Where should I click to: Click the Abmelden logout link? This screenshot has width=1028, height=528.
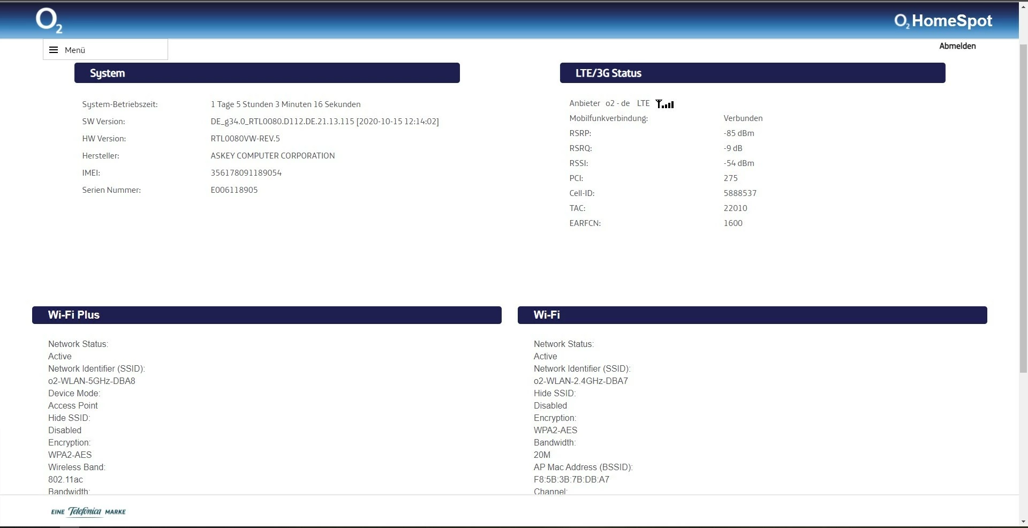957,46
